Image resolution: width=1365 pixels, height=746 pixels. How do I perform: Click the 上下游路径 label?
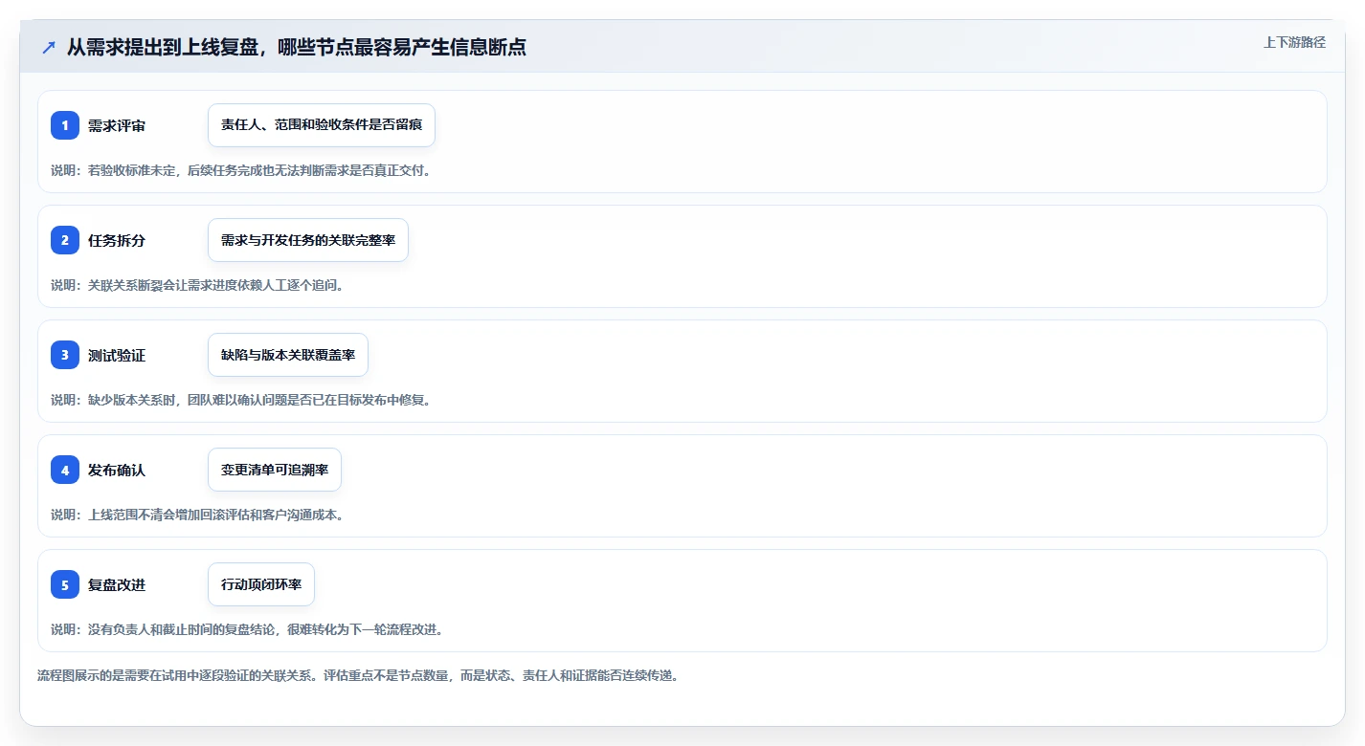click(x=1294, y=42)
